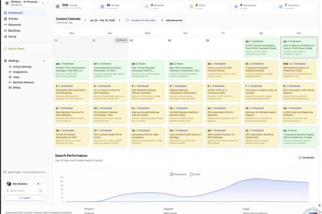Open the Articles page in sidebar

(x=25, y=19)
